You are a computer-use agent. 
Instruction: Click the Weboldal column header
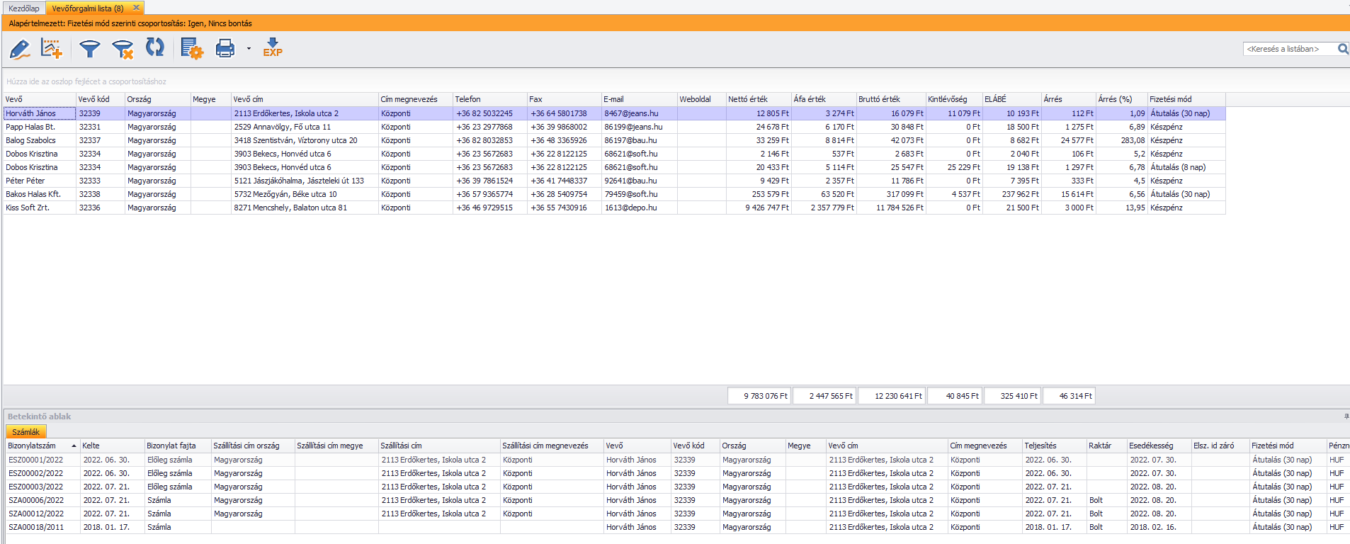[x=702, y=99]
